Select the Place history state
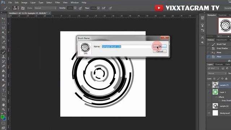This screenshot has height=130, width=231. pyautogui.click(x=219, y=57)
